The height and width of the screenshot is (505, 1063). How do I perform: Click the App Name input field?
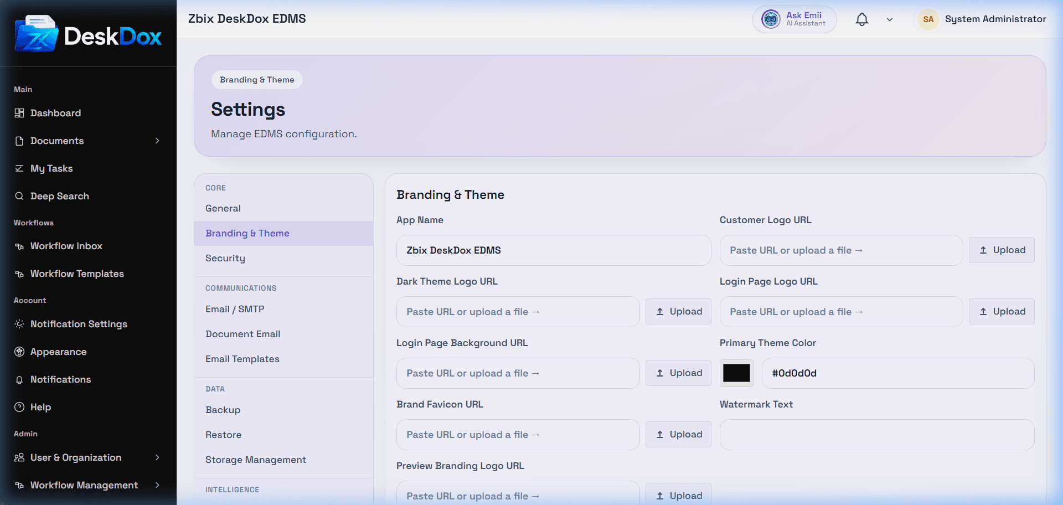pyautogui.click(x=554, y=250)
